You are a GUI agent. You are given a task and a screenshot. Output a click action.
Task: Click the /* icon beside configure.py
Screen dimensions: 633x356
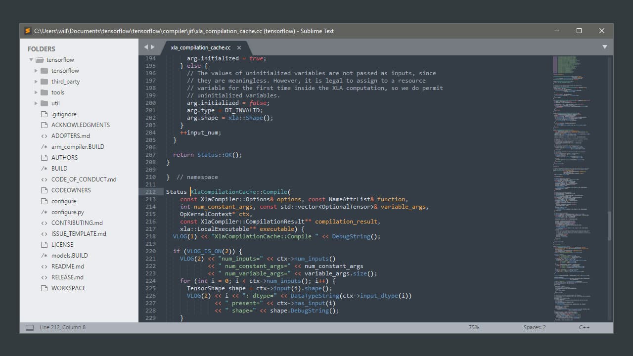(x=44, y=212)
